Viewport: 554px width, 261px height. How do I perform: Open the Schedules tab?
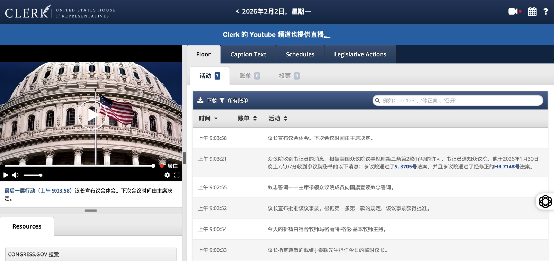[x=300, y=54]
